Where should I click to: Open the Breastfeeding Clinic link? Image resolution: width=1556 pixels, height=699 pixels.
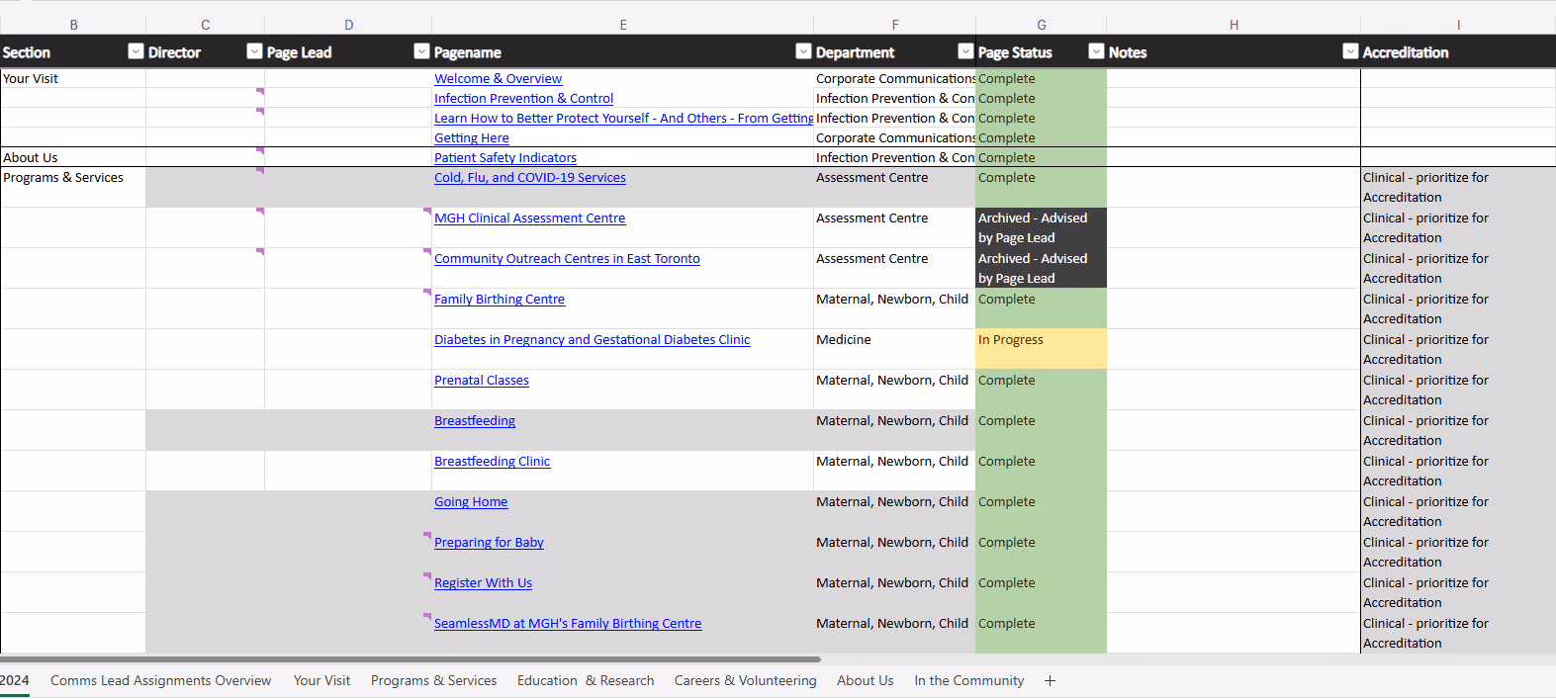point(492,461)
